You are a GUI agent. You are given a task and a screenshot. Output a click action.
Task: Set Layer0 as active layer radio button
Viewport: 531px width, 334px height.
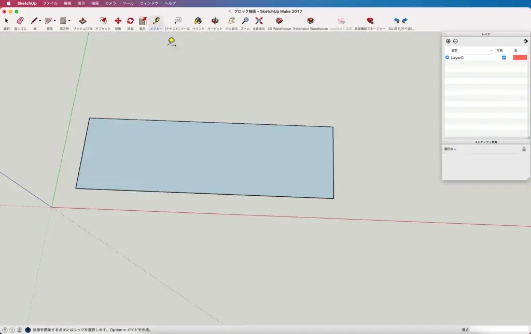[x=447, y=57]
